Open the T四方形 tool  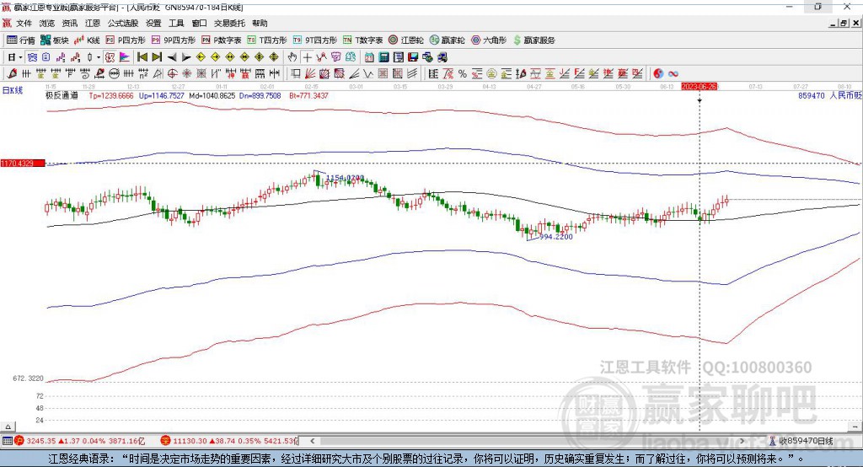pyautogui.click(x=267, y=40)
